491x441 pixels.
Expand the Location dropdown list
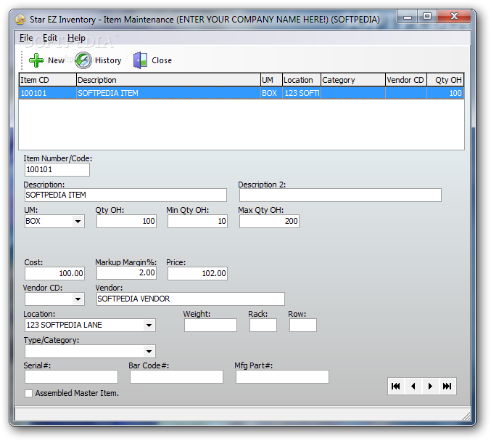[x=149, y=325]
